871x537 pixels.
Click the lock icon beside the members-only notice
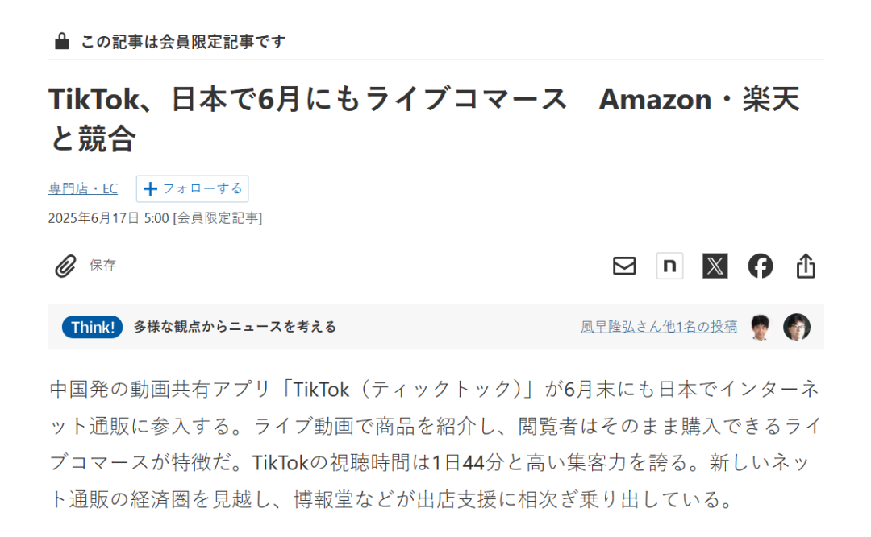click(x=61, y=41)
